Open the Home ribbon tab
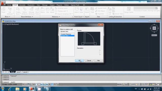 (x=9, y=5)
